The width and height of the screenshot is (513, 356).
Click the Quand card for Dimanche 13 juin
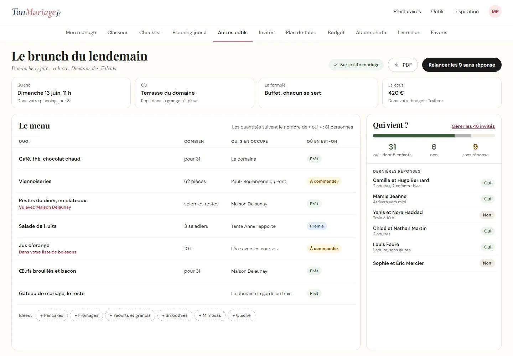(x=71, y=93)
